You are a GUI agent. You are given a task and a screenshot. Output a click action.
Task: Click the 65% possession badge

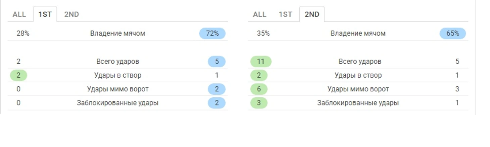pos(453,33)
